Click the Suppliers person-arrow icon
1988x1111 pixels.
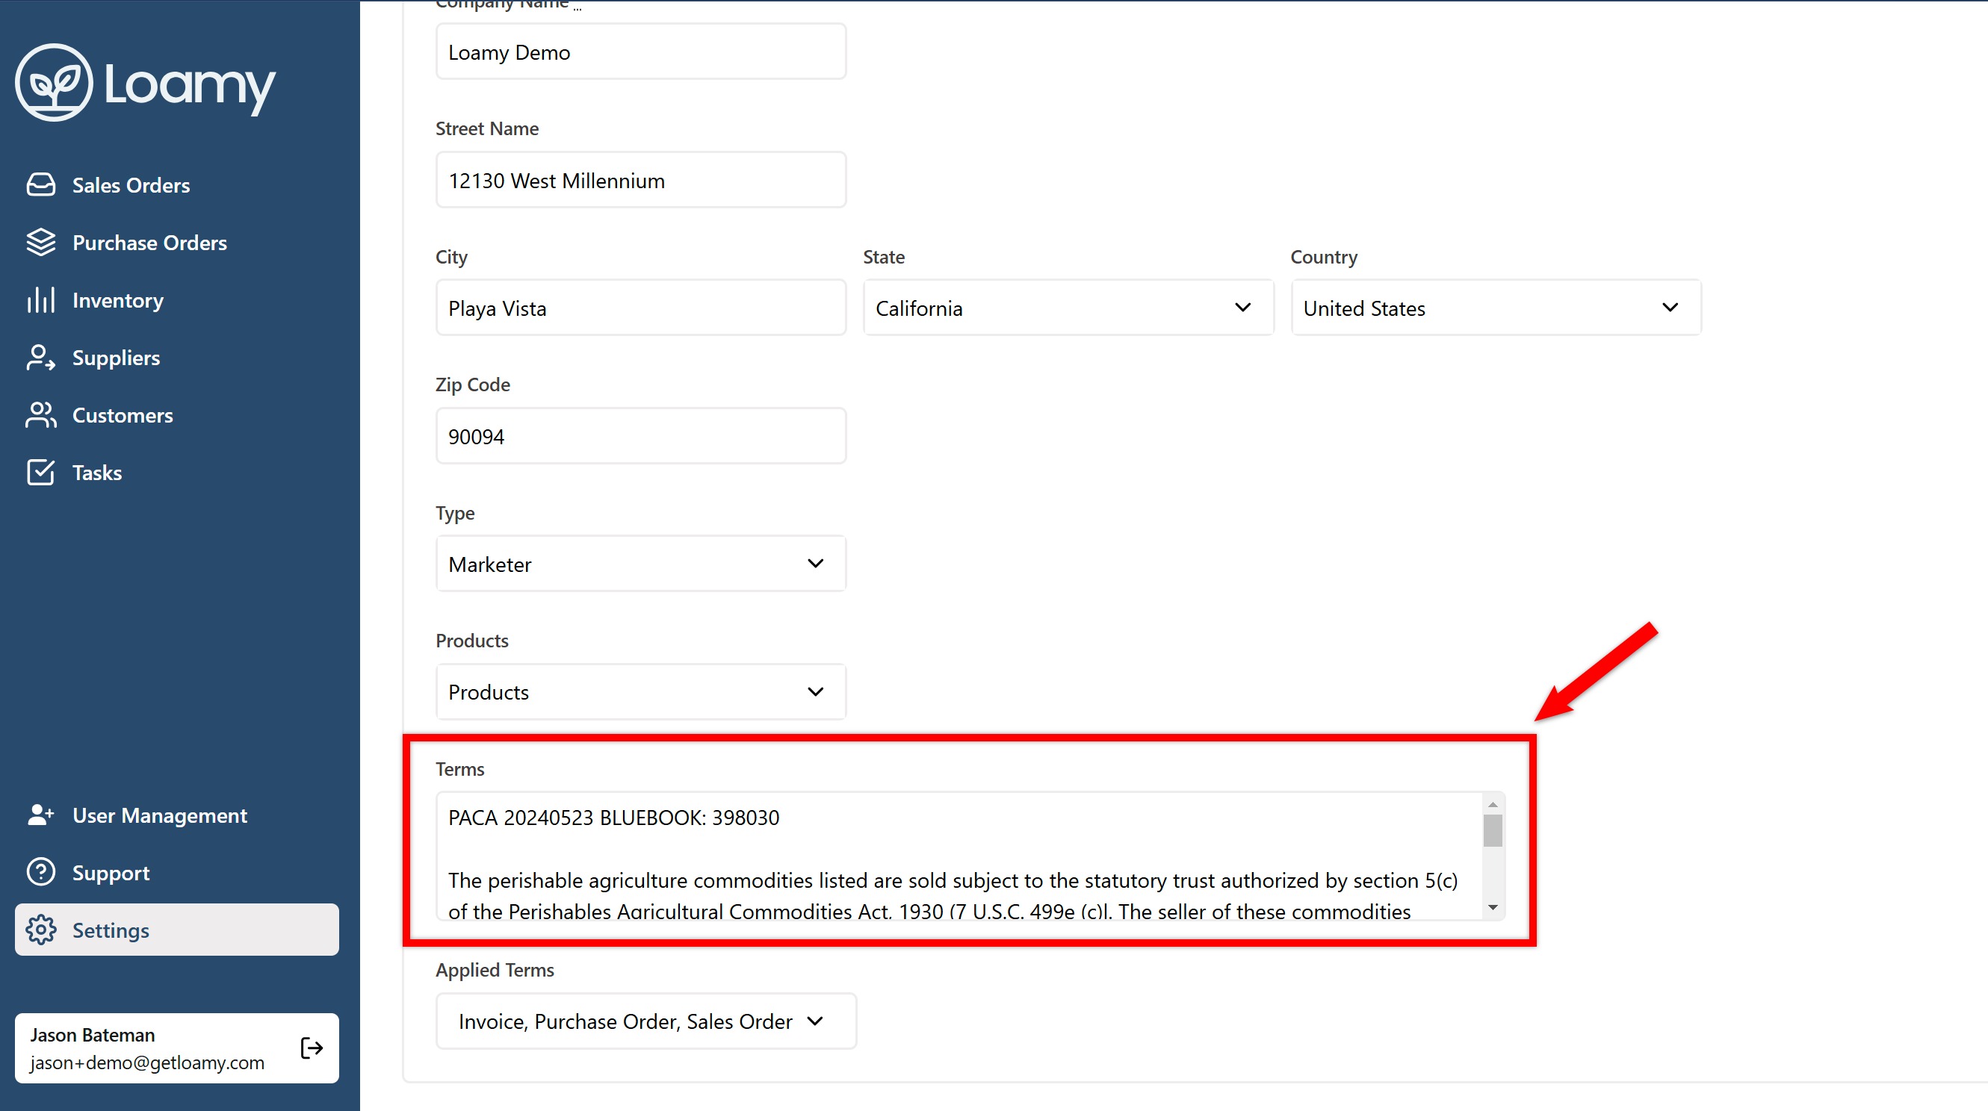(x=41, y=357)
